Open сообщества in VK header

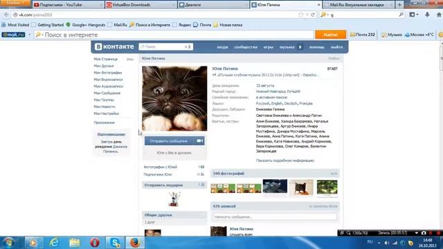click(x=246, y=47)
